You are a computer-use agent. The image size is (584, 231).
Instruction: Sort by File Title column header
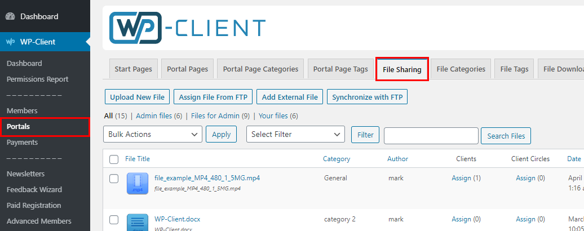(x=138, y=159)
